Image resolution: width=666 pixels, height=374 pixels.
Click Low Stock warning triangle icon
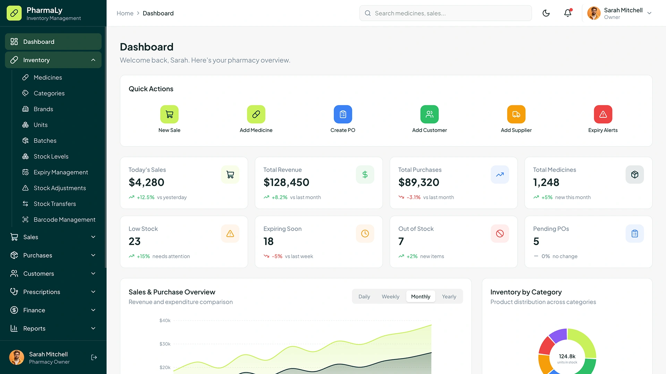click(230, 233)
